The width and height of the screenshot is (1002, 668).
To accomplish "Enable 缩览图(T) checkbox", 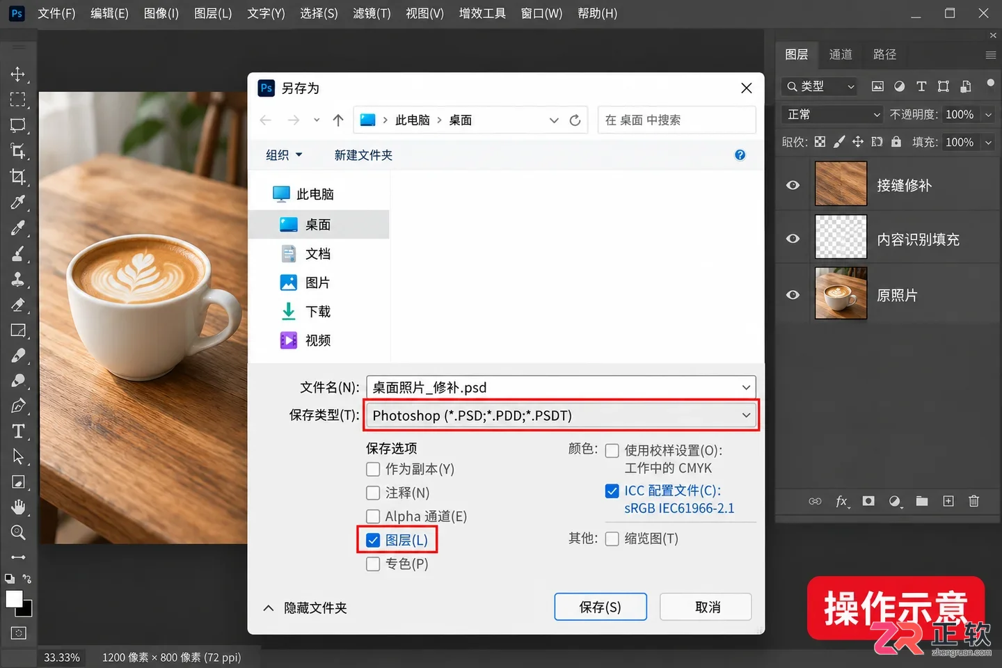I will [612, 539].
